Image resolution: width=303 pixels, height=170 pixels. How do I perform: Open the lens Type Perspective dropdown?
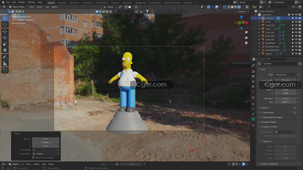click(285, 75)
